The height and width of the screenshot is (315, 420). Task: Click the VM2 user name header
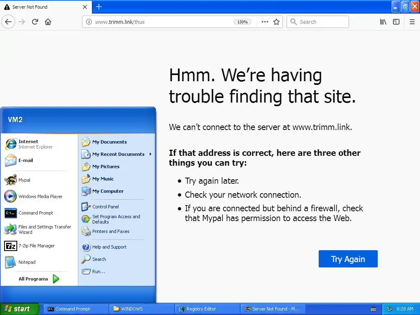click(15, 120)
